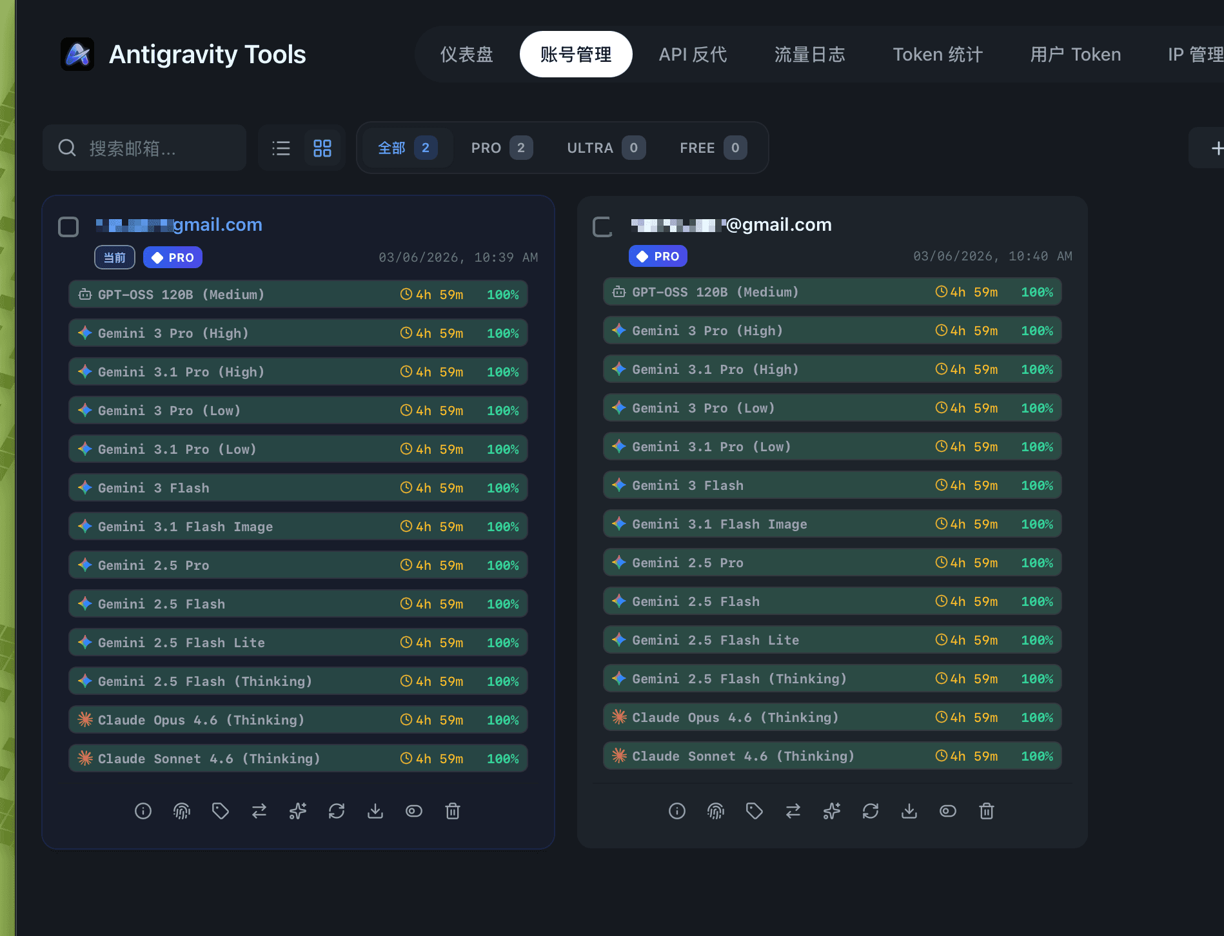Toggle eye switch on first account card
This screenshot has width=1224, height=936.
point(414,811)
